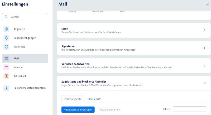Viewport: 211px width, 115px height.
Task: Click the Benachrichtigungen bell icon
Action: [x=7, y=38]
